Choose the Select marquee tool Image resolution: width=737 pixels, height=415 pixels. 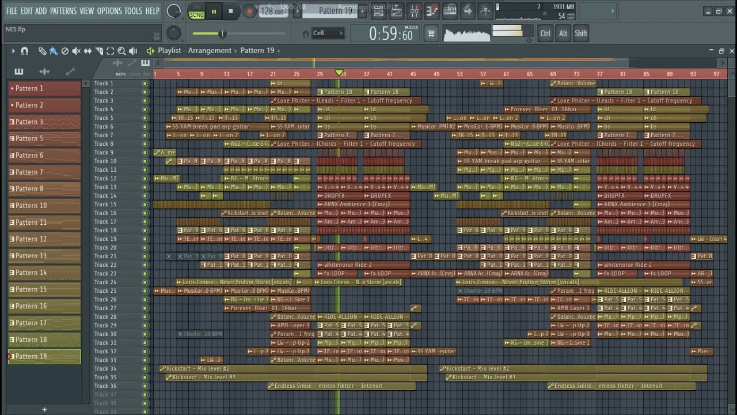coord(110,51)
